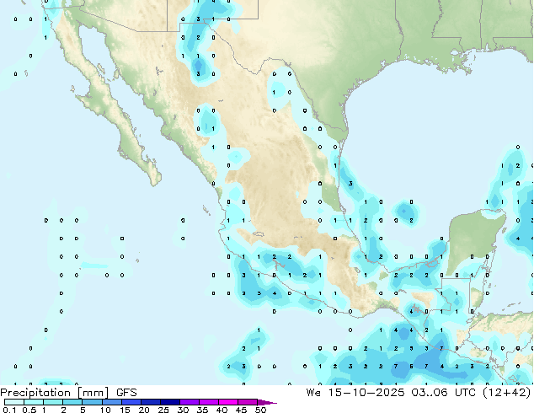534x413 pixels.
Task: Click the "35" legend tick label
Action: pos(202,410)
